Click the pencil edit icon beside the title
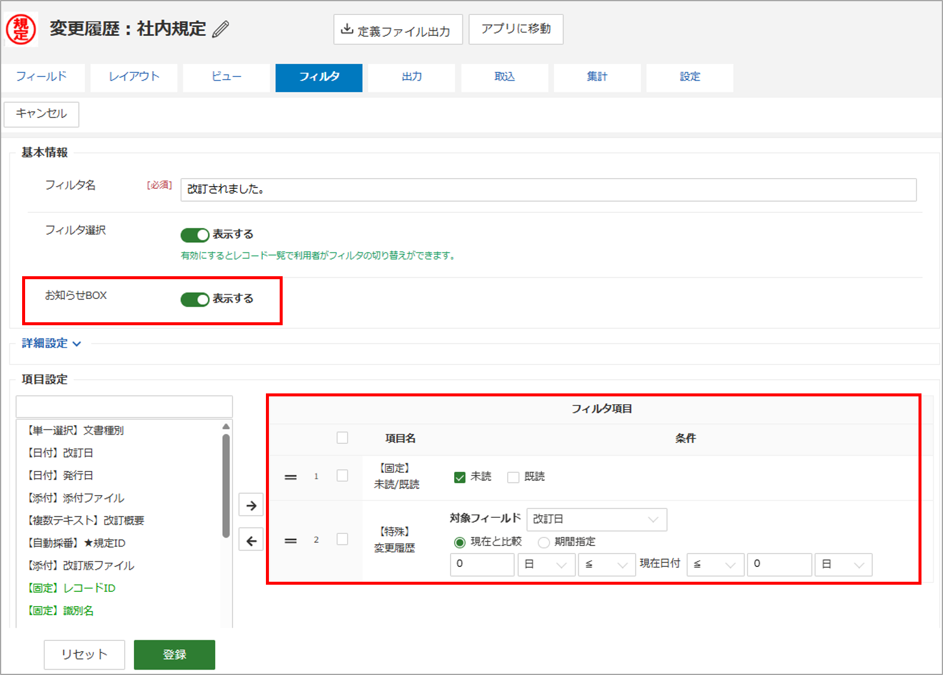The image size is (943, 675). [221, 29]
